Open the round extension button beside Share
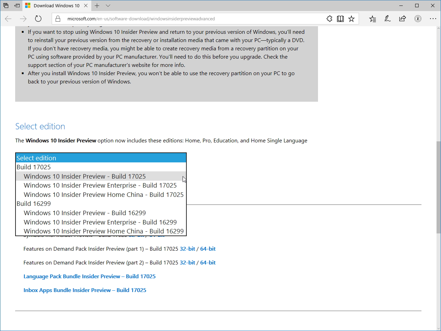The width and height of the screenshot is (441, 331). pos(418,19)
